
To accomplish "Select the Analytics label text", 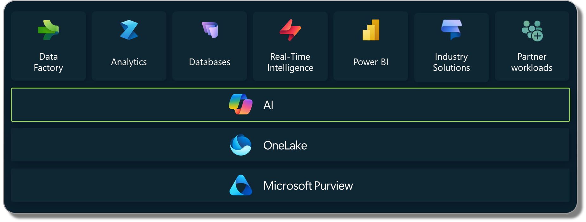I will (129, 62).
